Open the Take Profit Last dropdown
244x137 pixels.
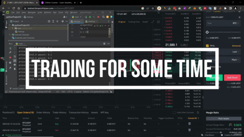235,52
